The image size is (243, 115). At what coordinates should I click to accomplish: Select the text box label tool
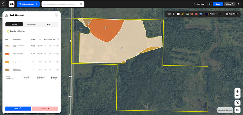178,14
